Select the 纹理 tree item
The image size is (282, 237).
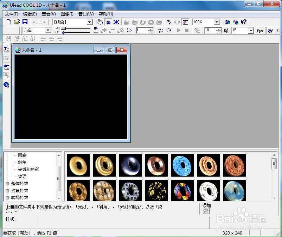(x=22, y=177)
